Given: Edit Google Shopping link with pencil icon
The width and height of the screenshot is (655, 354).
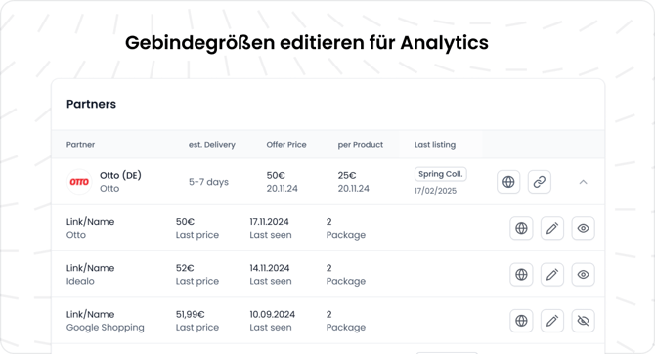Looking at the screenshot, I should pyautogui.click(x=552, y=321).
